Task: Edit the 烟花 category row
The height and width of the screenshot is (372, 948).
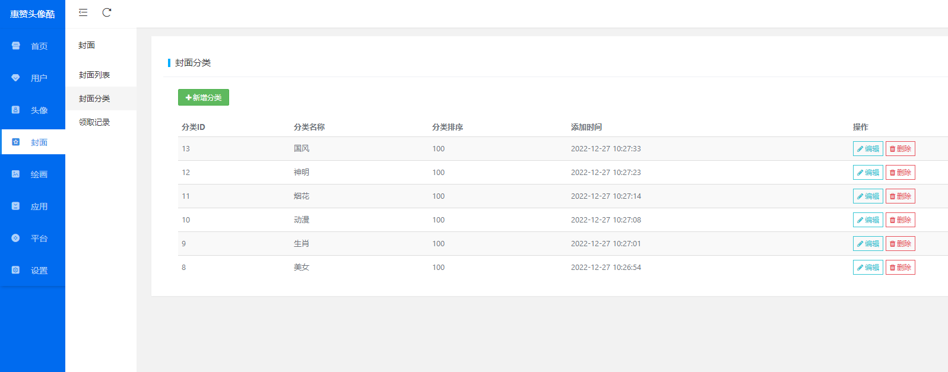Action: [868, 196]
